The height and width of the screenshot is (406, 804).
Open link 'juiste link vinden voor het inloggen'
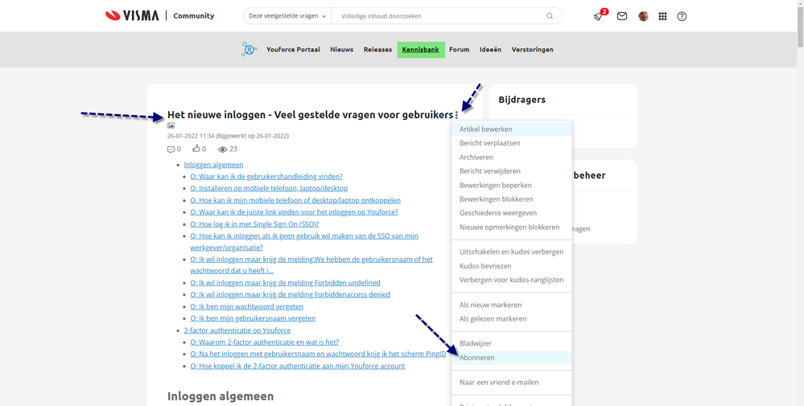pyautogui.click(x=294, y=212)
